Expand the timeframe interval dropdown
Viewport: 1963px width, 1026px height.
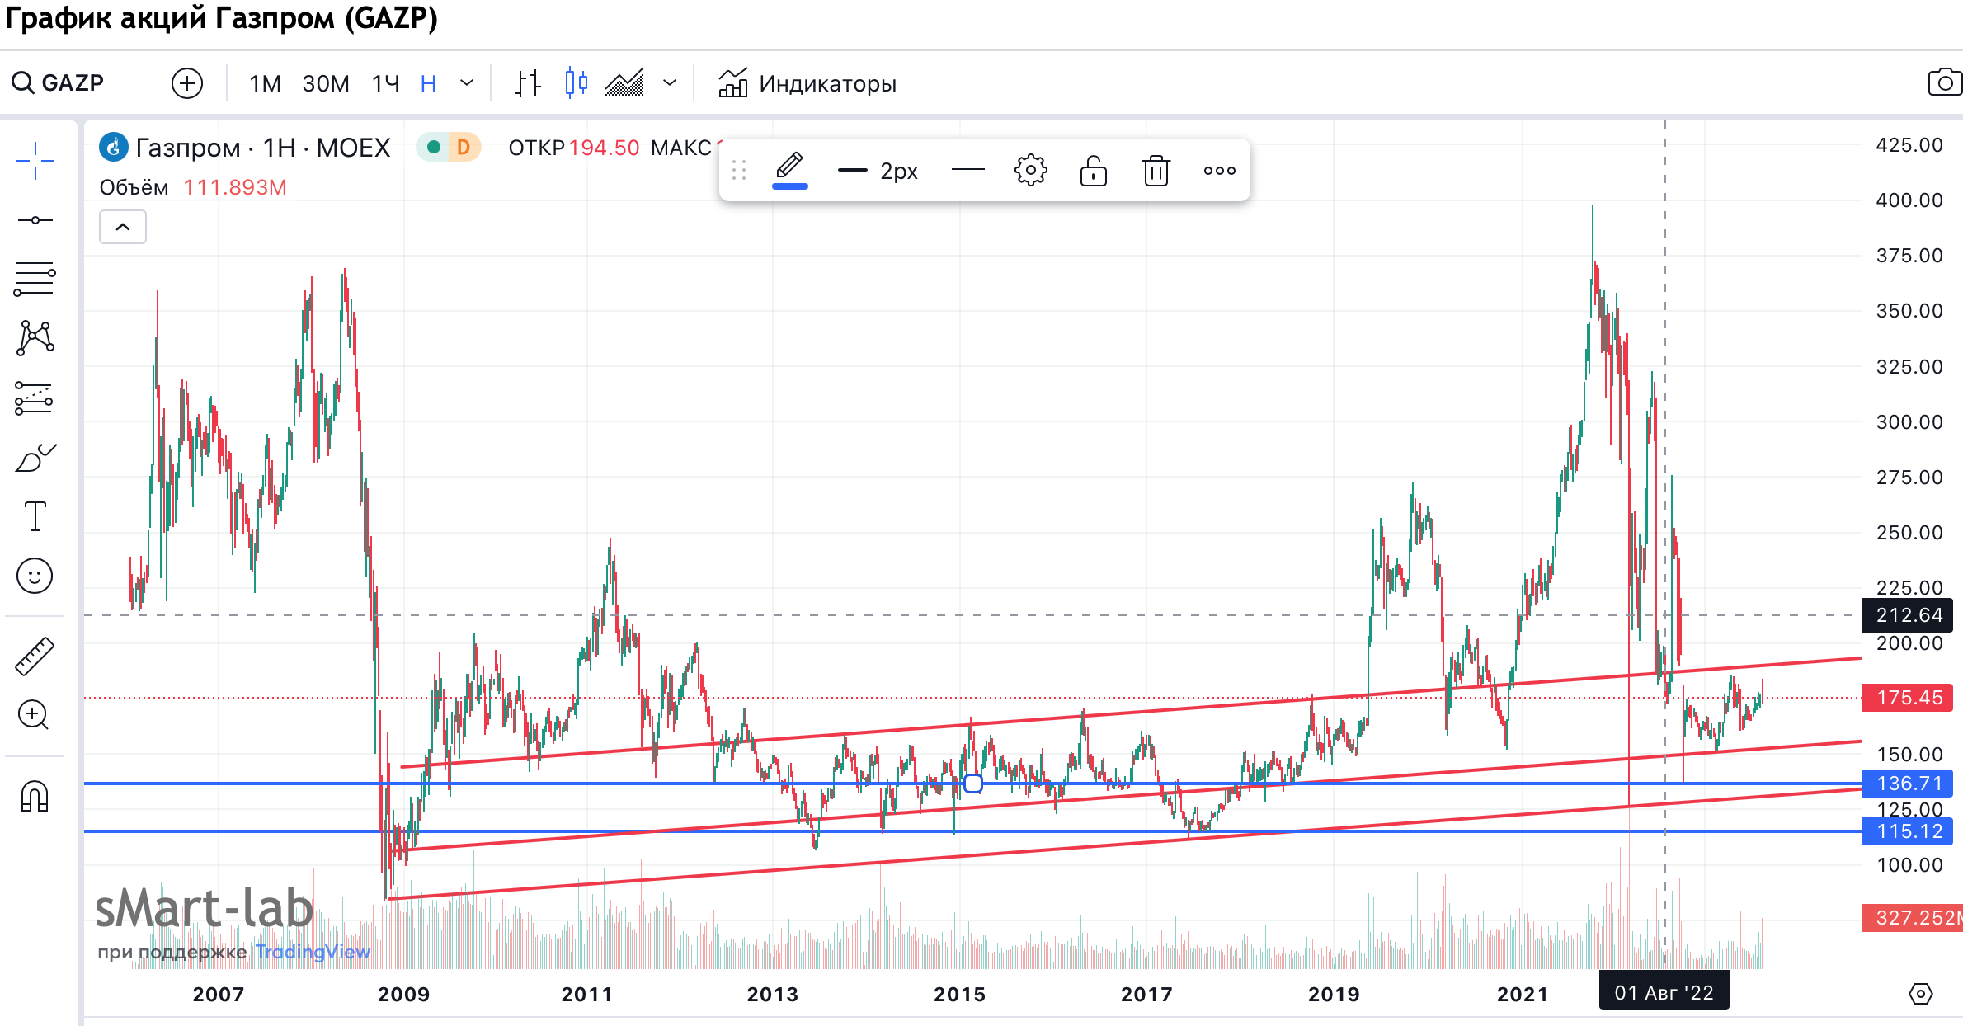tap(467, 83)
